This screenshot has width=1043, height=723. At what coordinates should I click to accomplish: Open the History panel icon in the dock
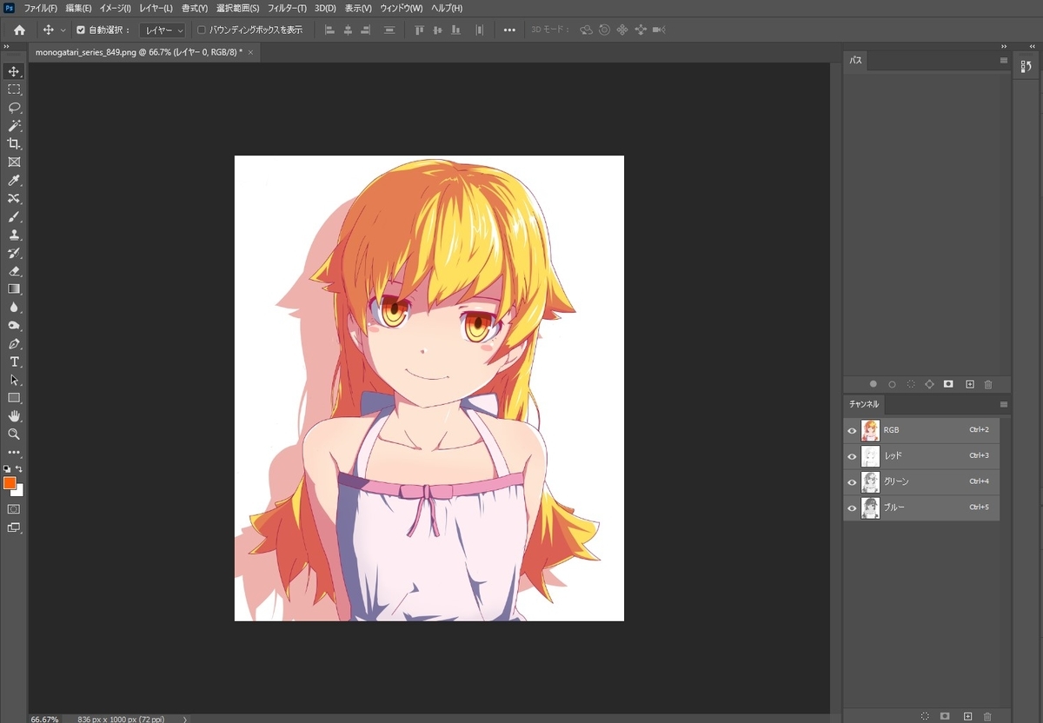tap(1026, 66)
